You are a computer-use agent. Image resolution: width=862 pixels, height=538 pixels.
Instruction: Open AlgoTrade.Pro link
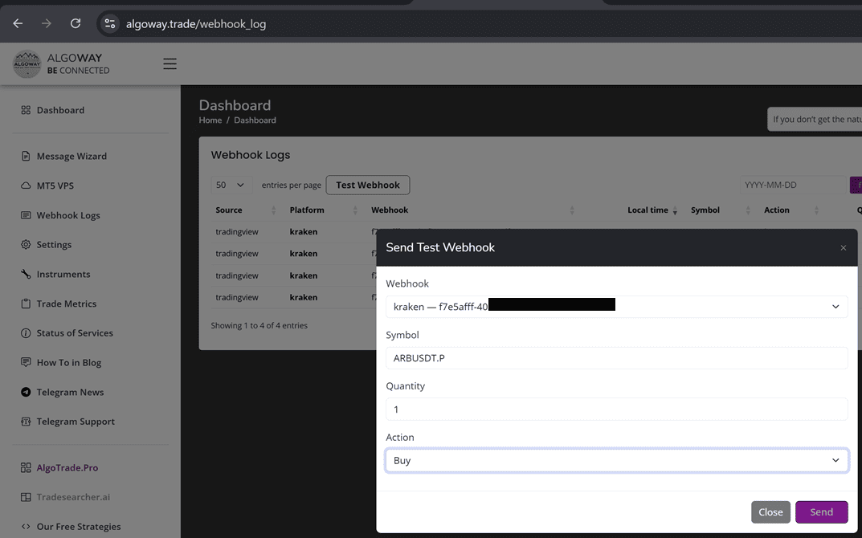pyautogui.click(x=67, y=467)
